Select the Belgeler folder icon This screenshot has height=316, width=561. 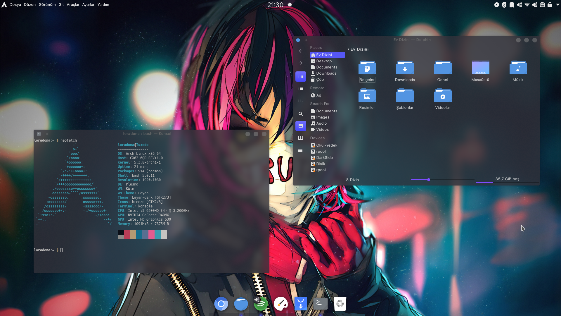pyautogui.click(x=367, y=68)
